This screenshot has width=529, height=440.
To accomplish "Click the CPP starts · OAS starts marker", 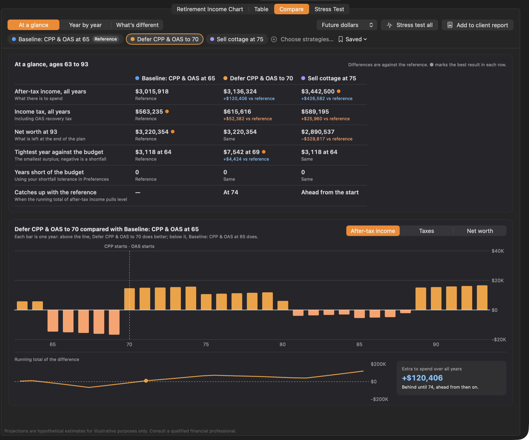I will (129, 246).
